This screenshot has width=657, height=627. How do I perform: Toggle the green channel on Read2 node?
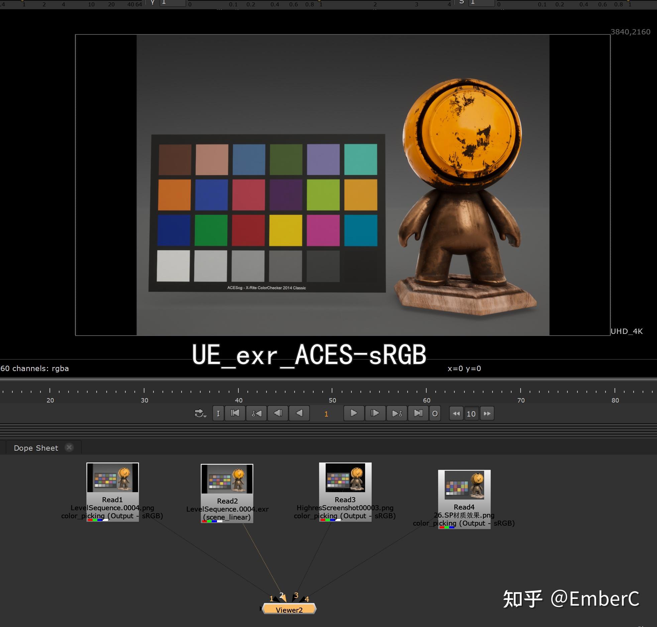[210, 521]
